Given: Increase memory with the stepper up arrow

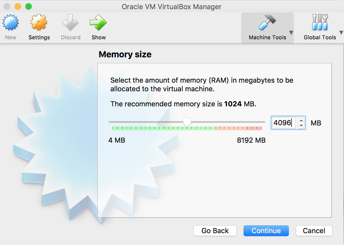Looking at the screenshot, I should (x=301, y=120).
